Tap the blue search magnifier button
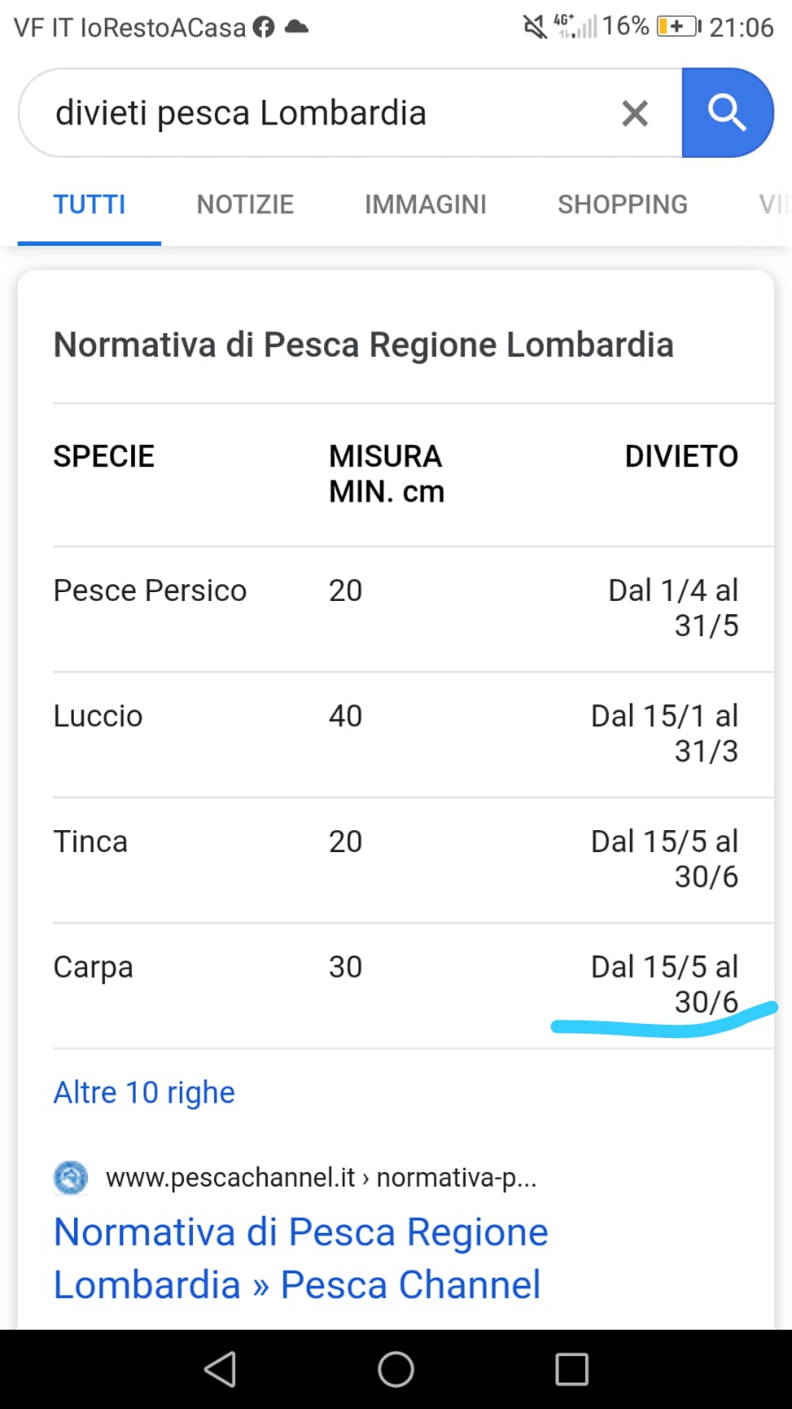The width and height of the screenshot is (792, 1409). click(x=728, y=113)
